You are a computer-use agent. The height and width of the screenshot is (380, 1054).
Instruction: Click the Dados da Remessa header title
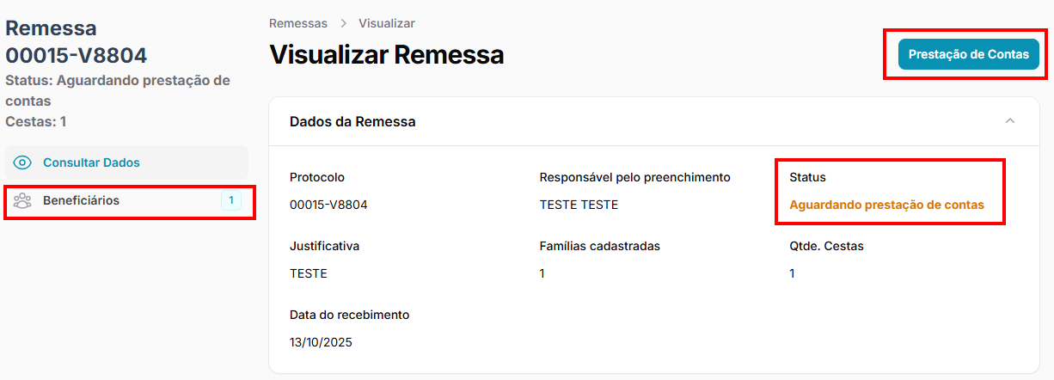pyautogui.click(x=352, y=122)
